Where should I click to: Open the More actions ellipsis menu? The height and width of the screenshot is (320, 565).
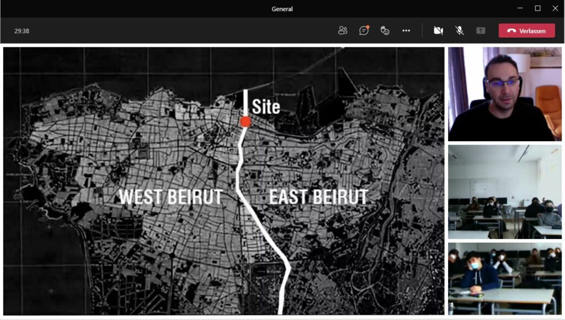pyautogui.click(x=406, y=30)
